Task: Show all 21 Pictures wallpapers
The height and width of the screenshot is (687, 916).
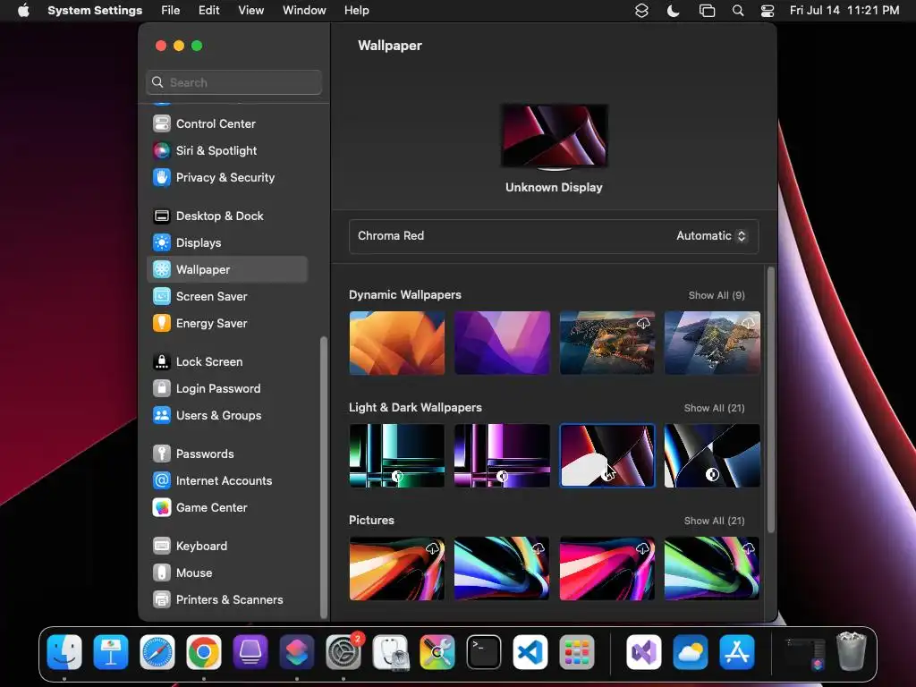Action: tap(714, 522)
